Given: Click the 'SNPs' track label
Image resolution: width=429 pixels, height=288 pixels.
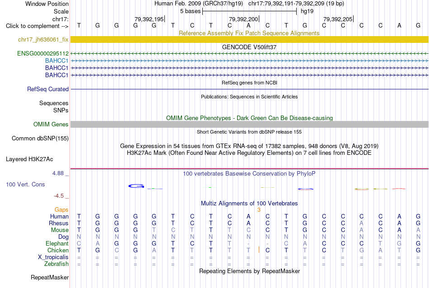Looking at the screenshot, I should tap(61, 110).
